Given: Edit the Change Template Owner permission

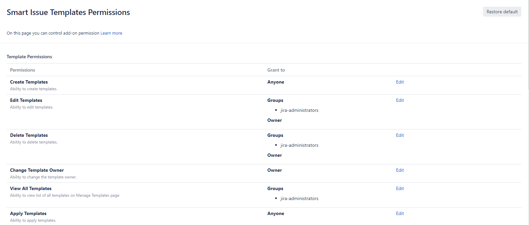Looking at the screenshot, I should [x=400, y=170].
